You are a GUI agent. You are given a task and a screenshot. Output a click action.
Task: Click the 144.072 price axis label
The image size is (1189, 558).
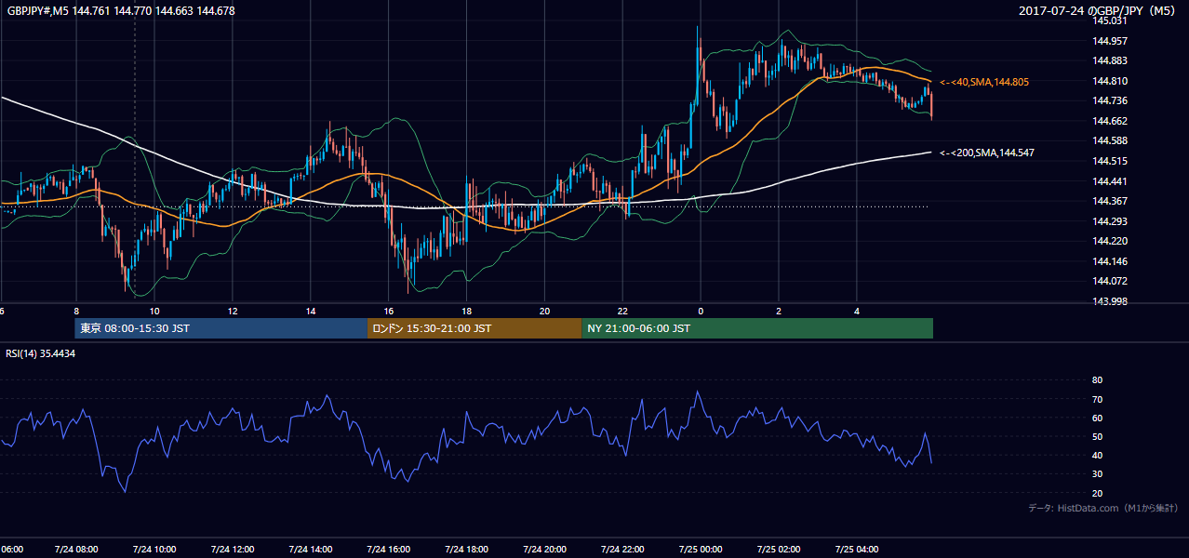coord(1110,281)
